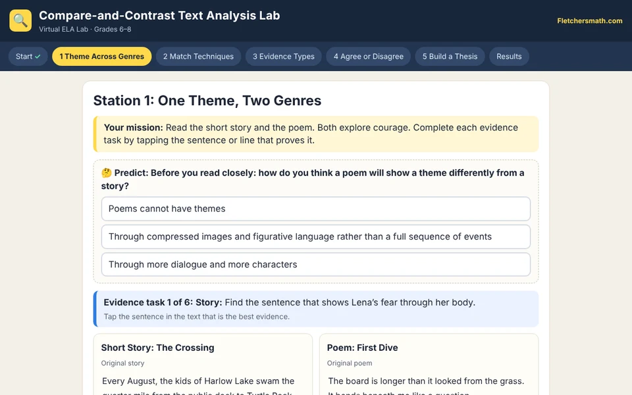
Task: Click the "Virtual ELA Lab · Grades 6–8" subtitle
Action: pyautogui.click(x=85, y=29)
